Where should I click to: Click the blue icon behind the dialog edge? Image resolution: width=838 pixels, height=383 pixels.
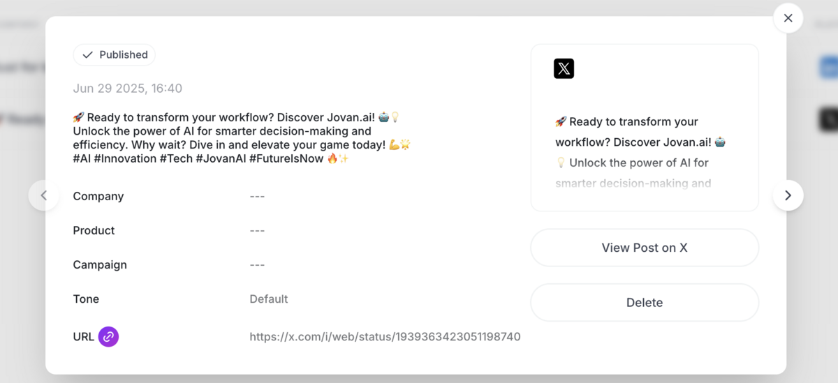(x=828, y=67)
